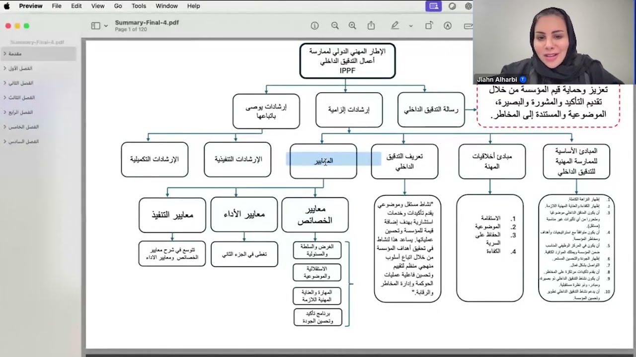Click the zoom in magnifier
Screen dimensions: 636x357
coord(352,26)
